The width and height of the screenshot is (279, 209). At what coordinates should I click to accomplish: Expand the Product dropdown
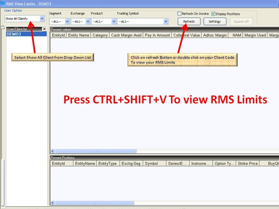(113, 21)
